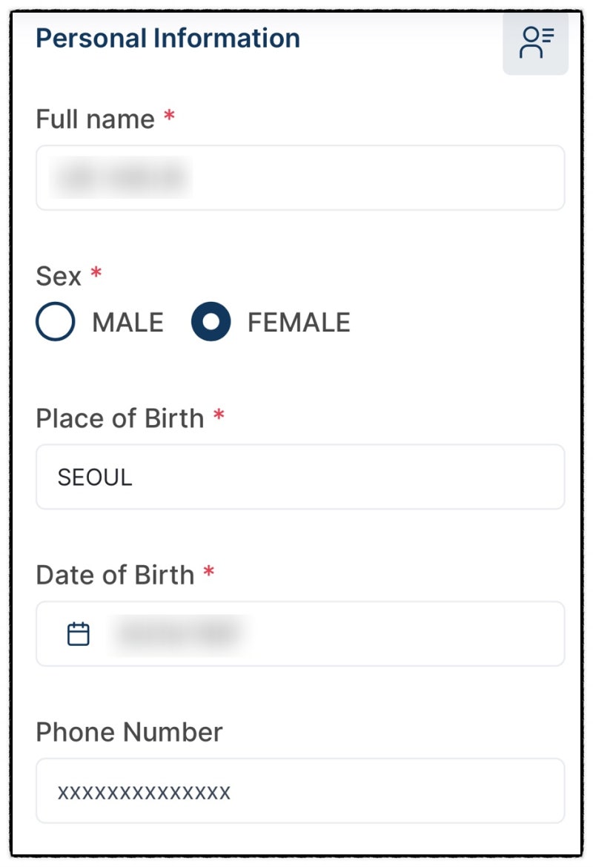Focus the Phone Number input field
The image size is (593, 867).
coord(300,791)
